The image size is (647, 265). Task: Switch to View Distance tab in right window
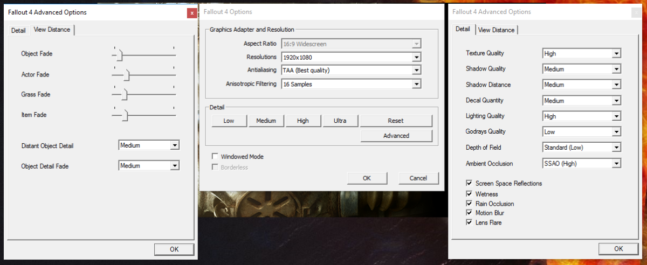(x=496, y=30)
